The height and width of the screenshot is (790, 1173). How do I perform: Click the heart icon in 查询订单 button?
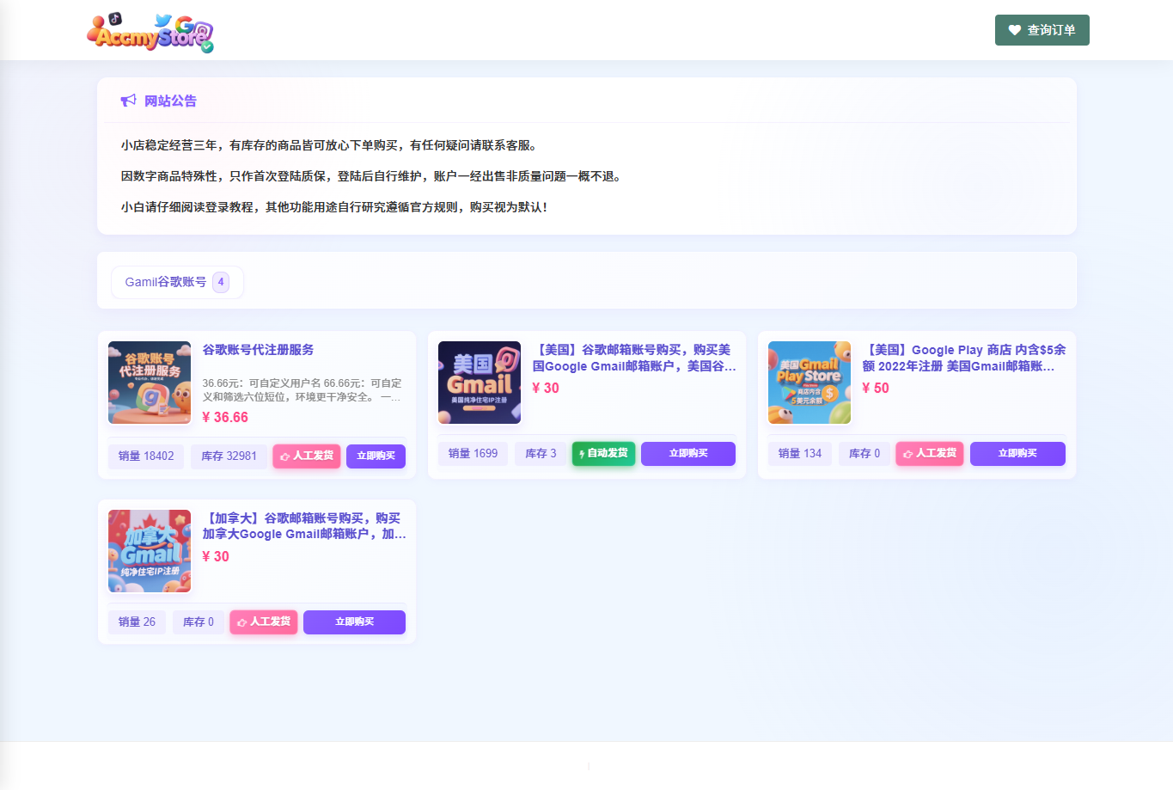tap(1014, 30)
